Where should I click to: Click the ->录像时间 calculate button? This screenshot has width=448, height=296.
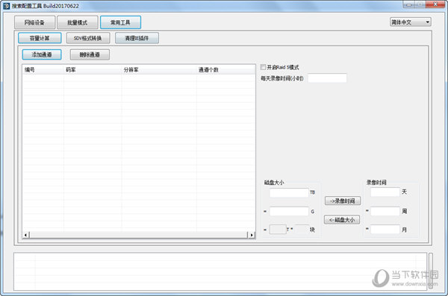point(343,201)
